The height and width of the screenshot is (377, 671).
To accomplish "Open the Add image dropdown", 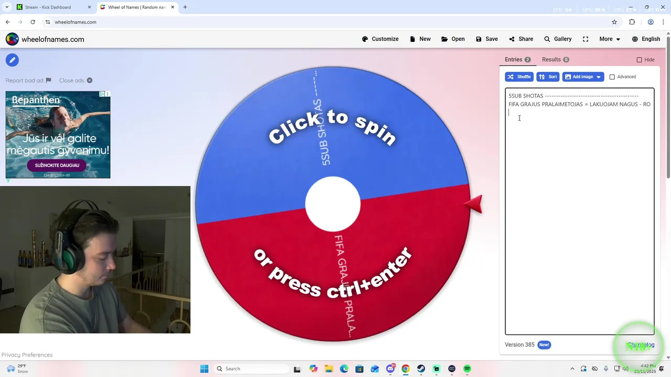I will coord(583,77).
